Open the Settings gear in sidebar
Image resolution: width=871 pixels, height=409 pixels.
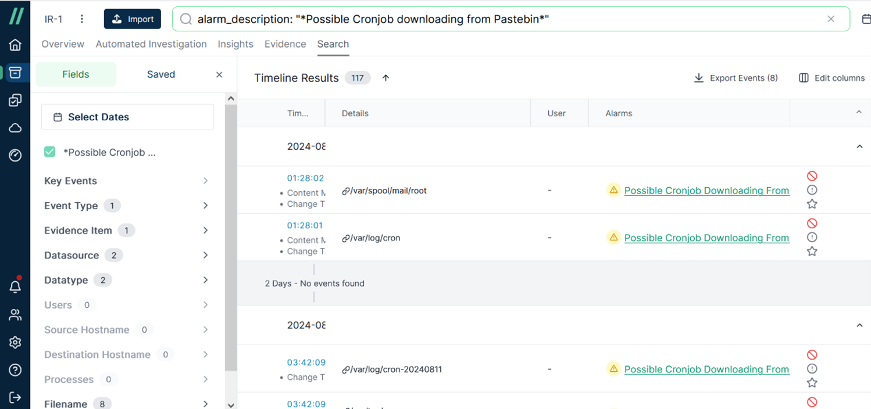(15, 342)
